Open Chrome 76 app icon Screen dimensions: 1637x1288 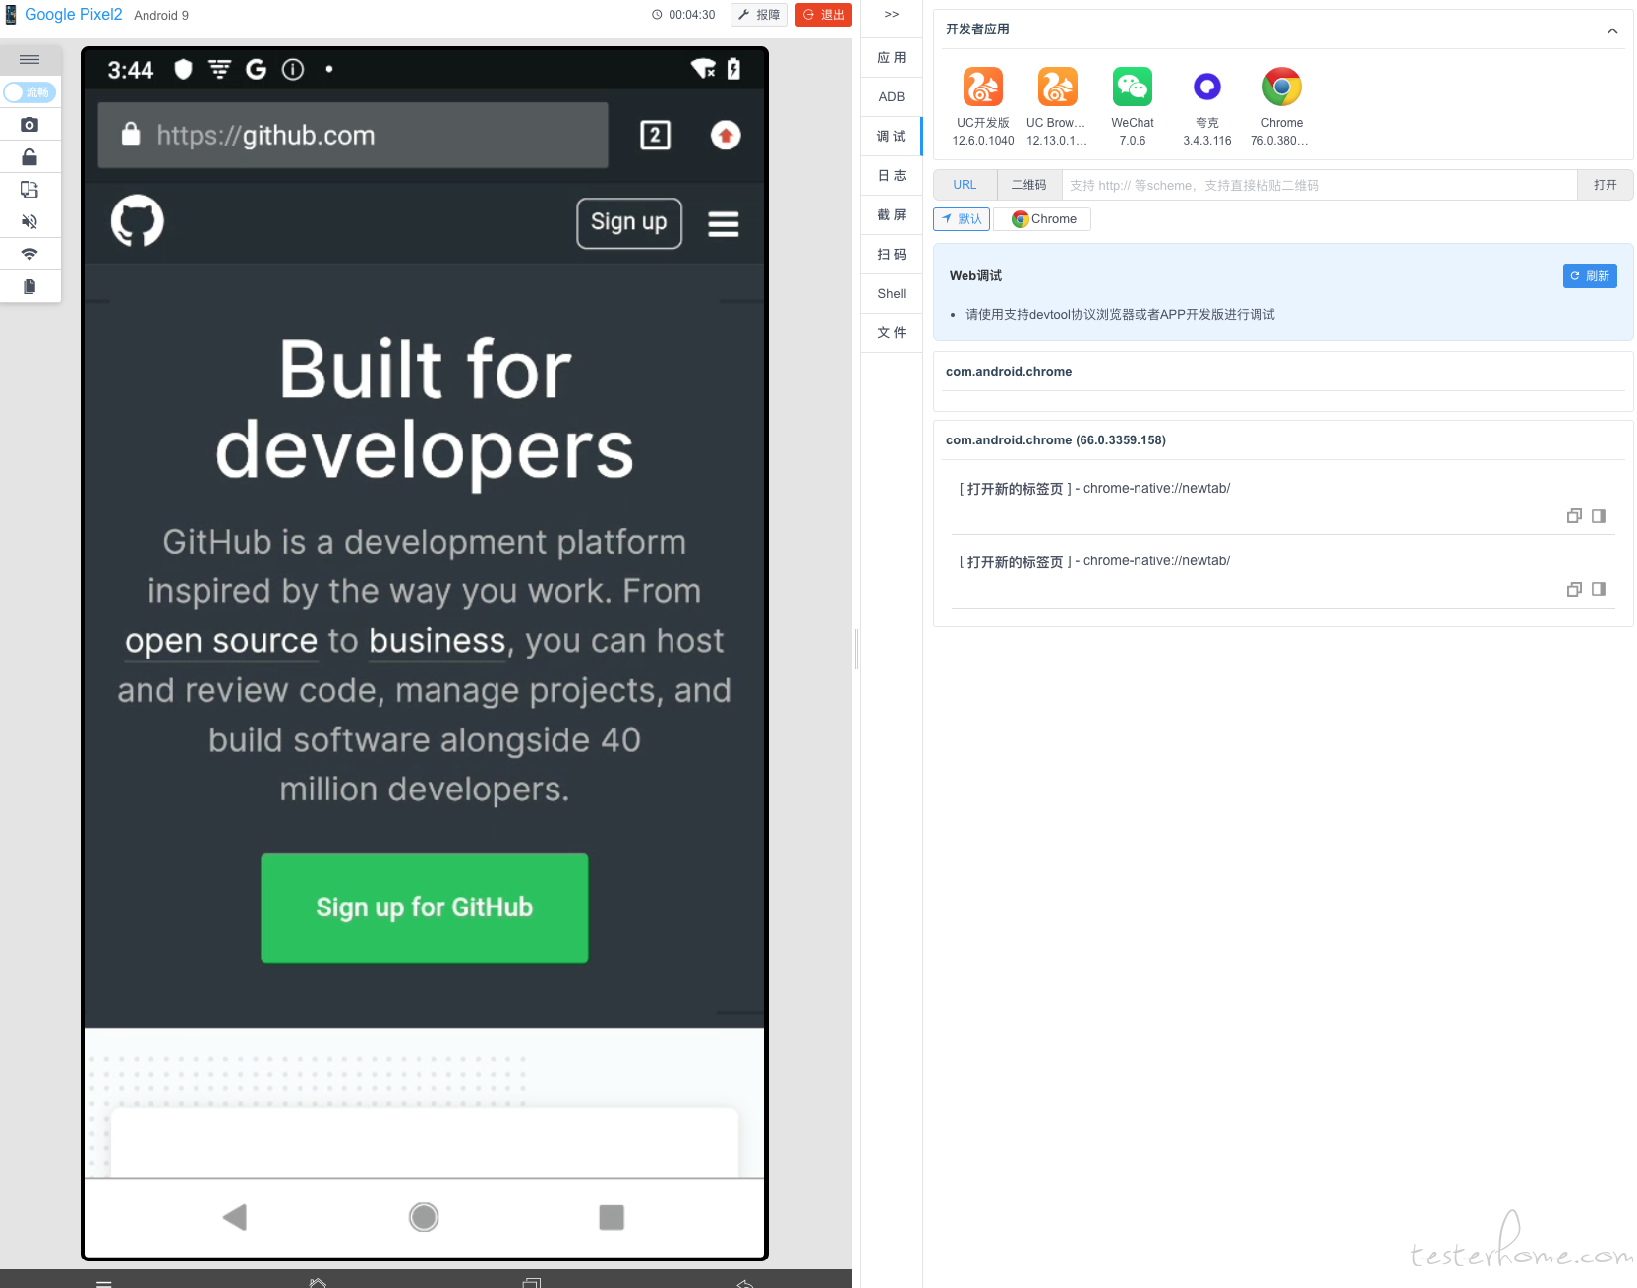(1281, 87)
